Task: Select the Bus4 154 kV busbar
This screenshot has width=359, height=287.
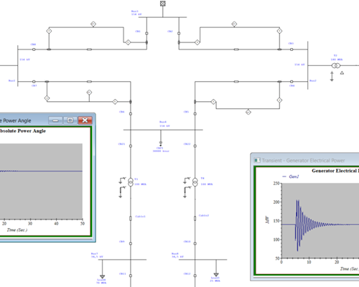Action: coord(163,130)
